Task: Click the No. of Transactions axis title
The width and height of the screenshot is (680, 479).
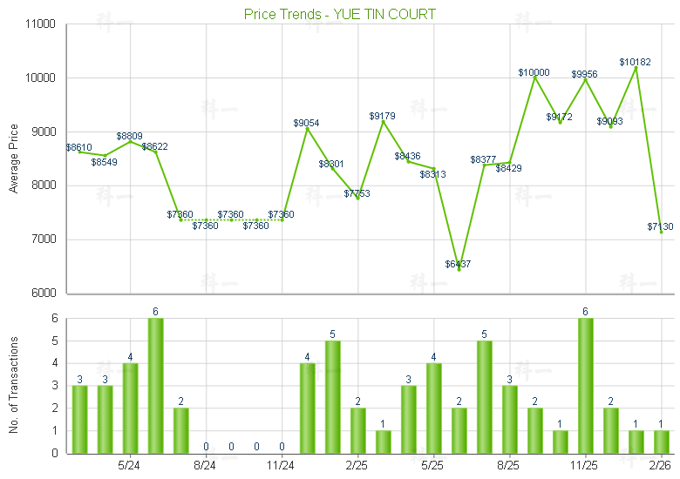Action: point(13,385)
